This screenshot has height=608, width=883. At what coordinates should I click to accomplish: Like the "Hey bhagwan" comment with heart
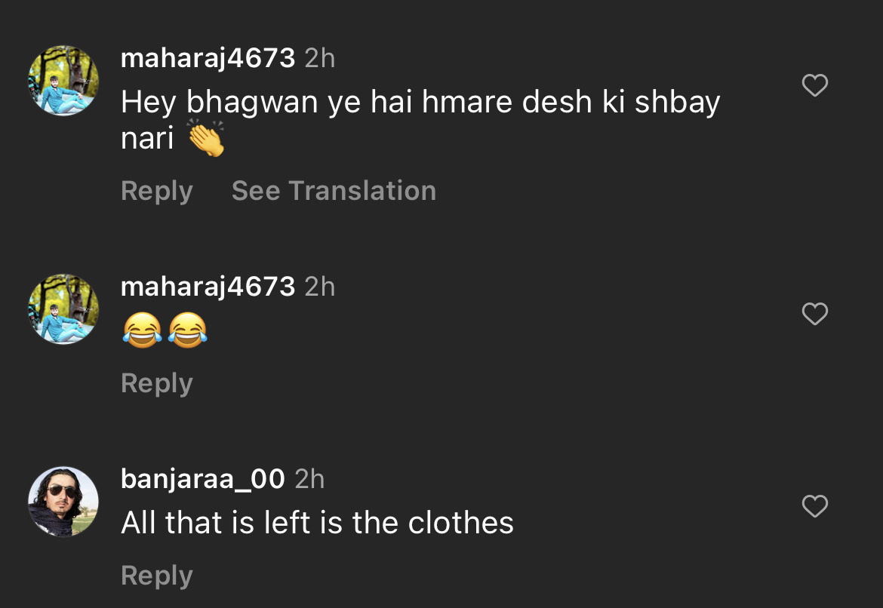814,86
